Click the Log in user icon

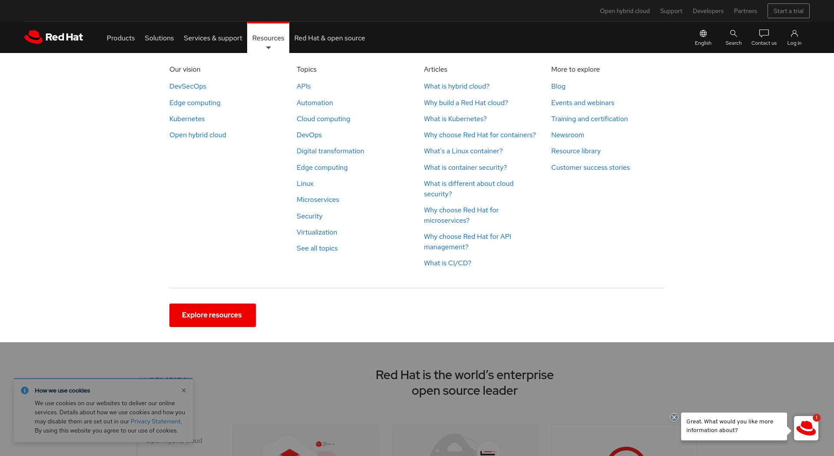coord(794,33)
